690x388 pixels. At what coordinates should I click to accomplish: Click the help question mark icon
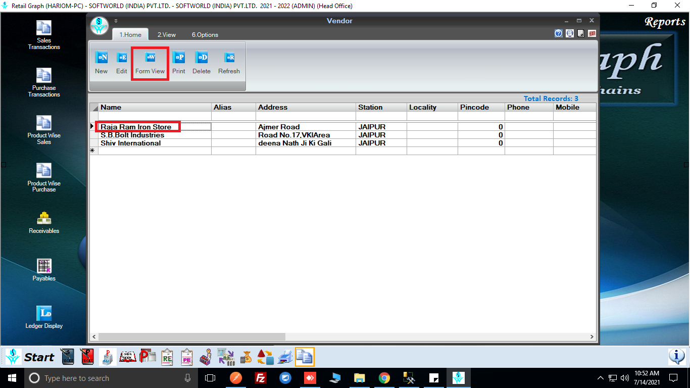(x=558, y=34)
